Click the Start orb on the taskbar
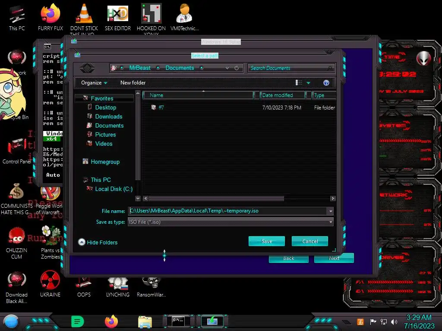The height and width of the screenshot is (331, 442). [x=11, y=322]
